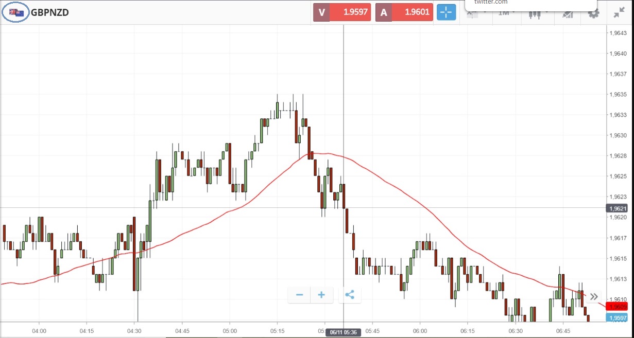634x338 pixels.
Task: Open the drawing tools icon
Action: pyautogui.click(x=568, y=14)
